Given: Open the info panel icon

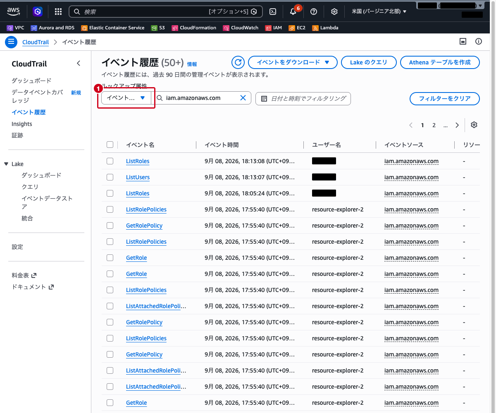Looking at the screenshot, I should (x=479, y=41).
